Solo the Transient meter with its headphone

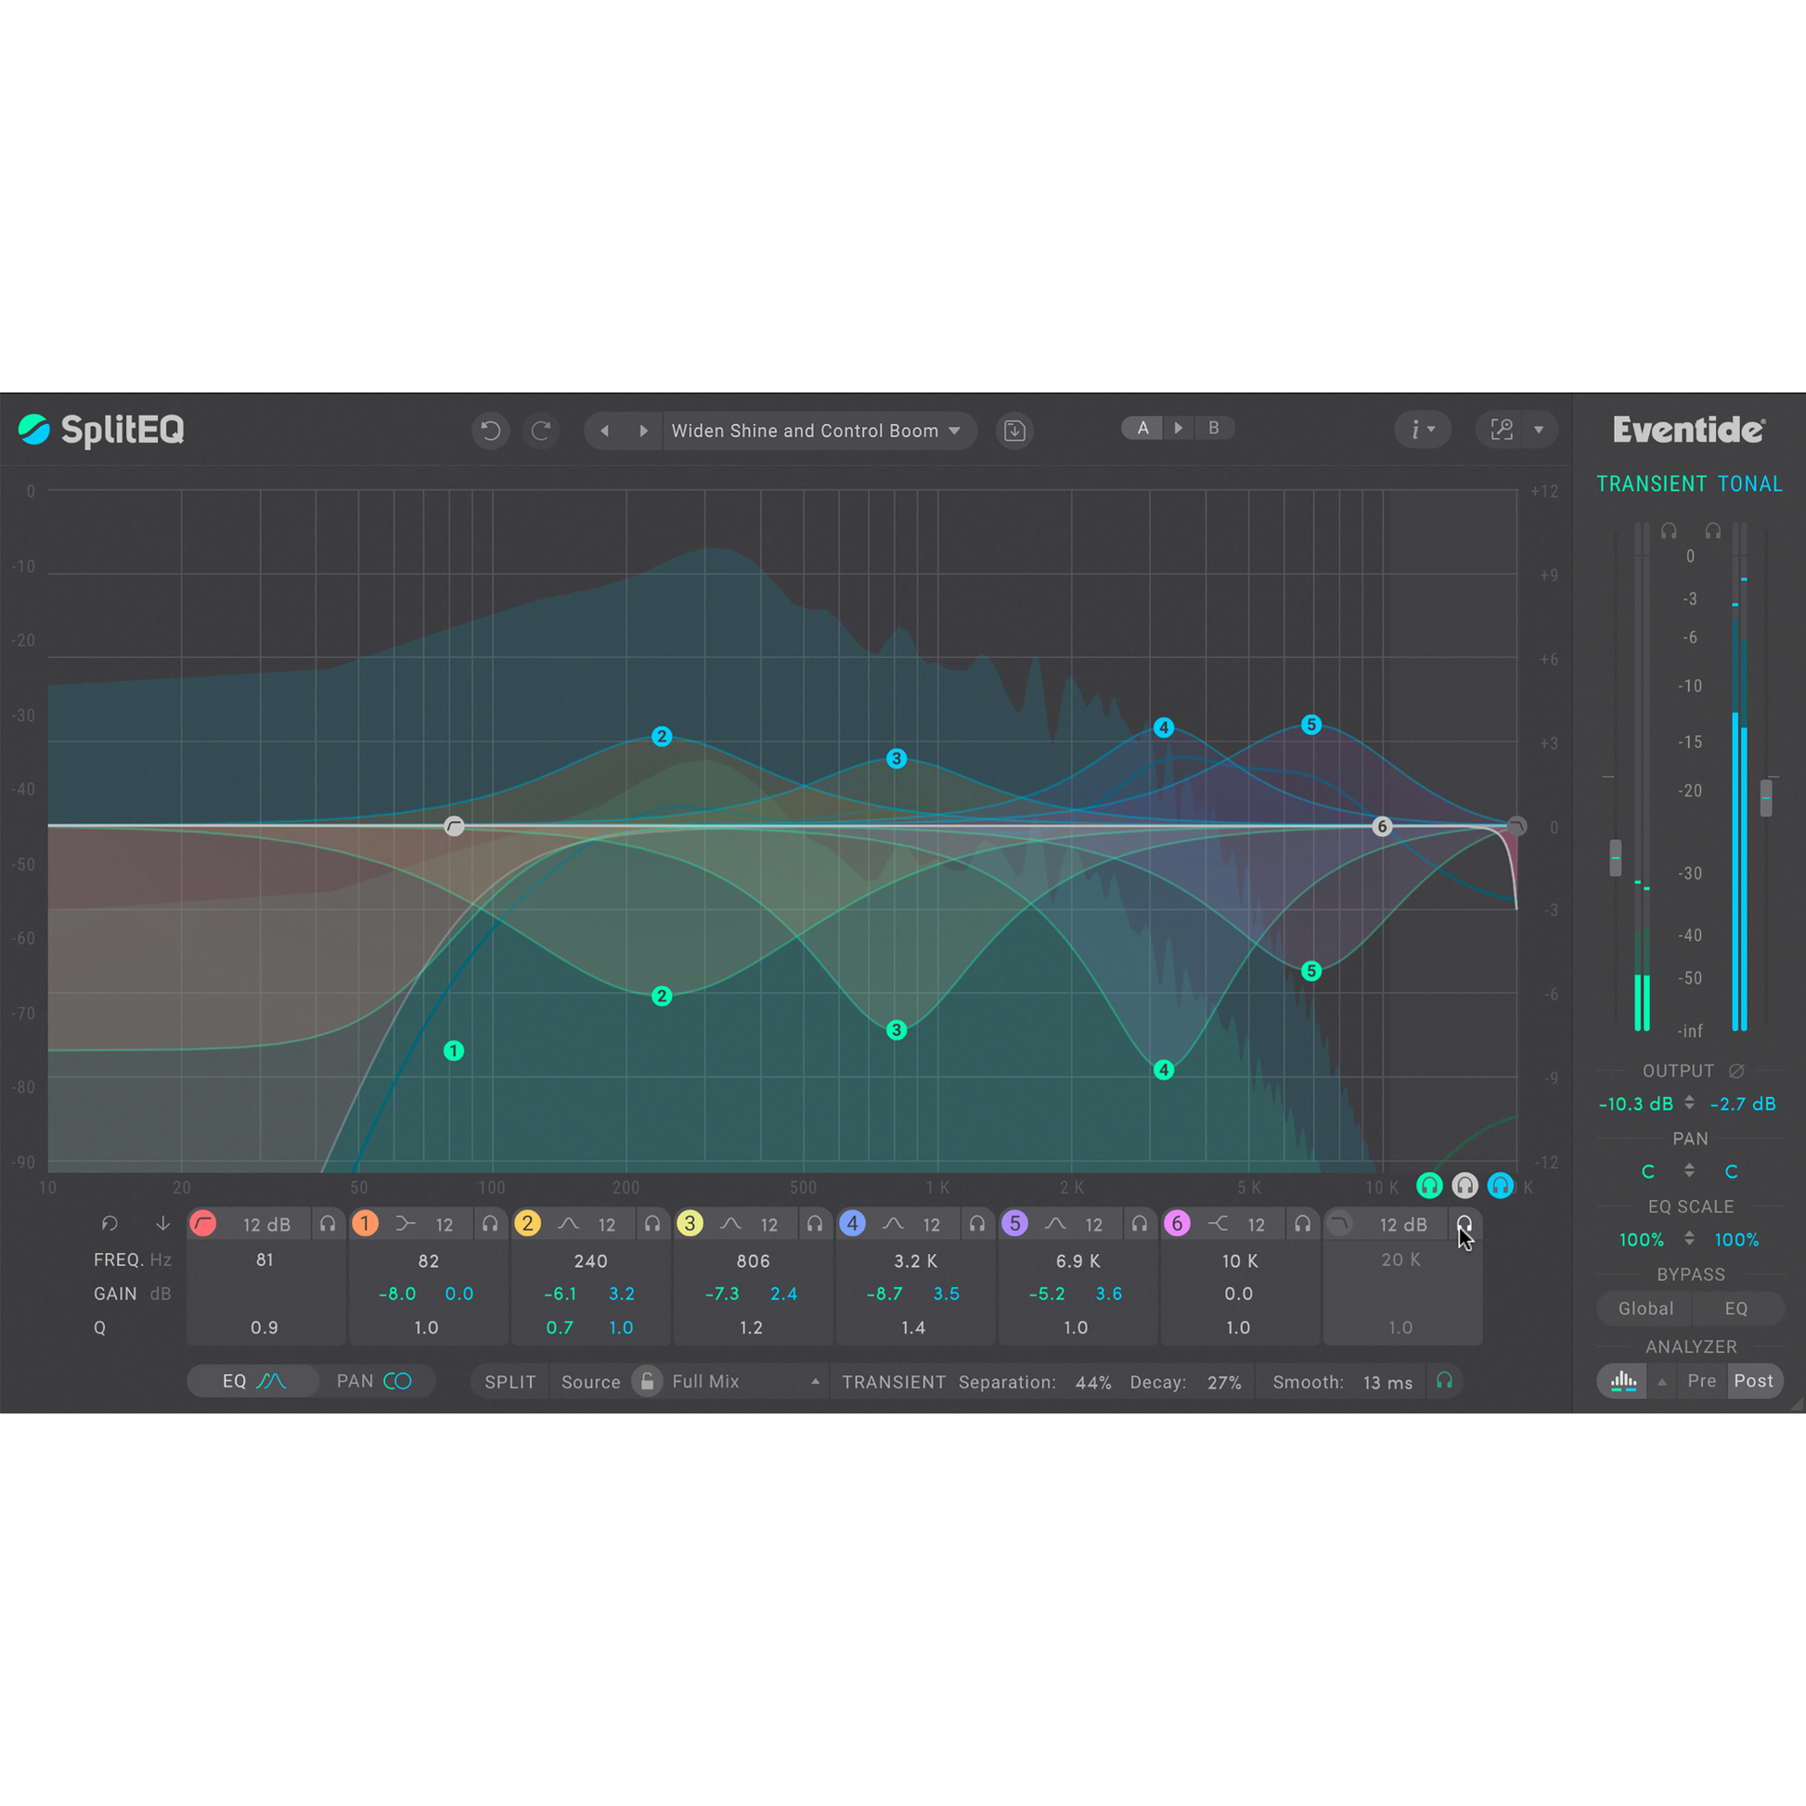coord(1669,531)
